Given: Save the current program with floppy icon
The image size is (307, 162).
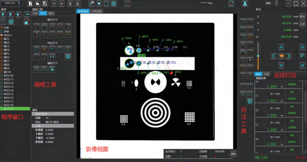Looking at the screenshot, I should pos(45,3).
